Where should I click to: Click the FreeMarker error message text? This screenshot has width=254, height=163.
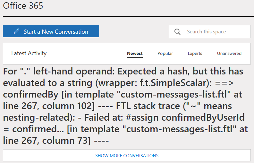pos(122,106)
